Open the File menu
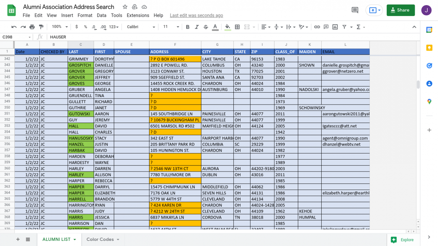 tap(26, 15)
